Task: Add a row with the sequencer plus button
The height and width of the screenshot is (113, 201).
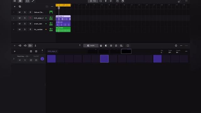Action: coord(15,51)
